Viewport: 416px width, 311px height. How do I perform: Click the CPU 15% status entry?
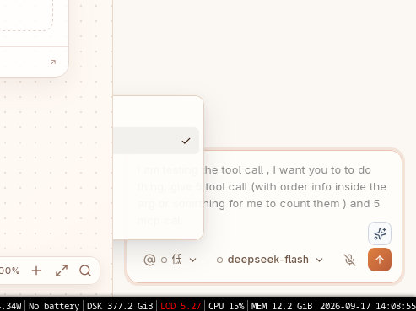click(226, 306)
